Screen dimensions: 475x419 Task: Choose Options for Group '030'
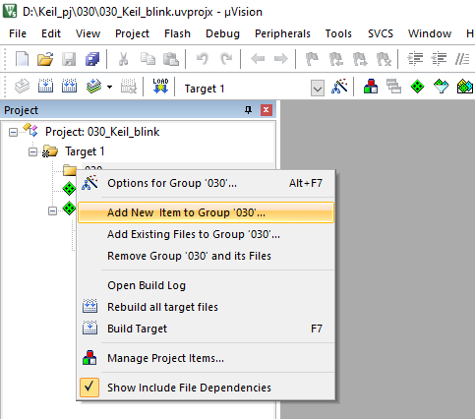[206, 183]
